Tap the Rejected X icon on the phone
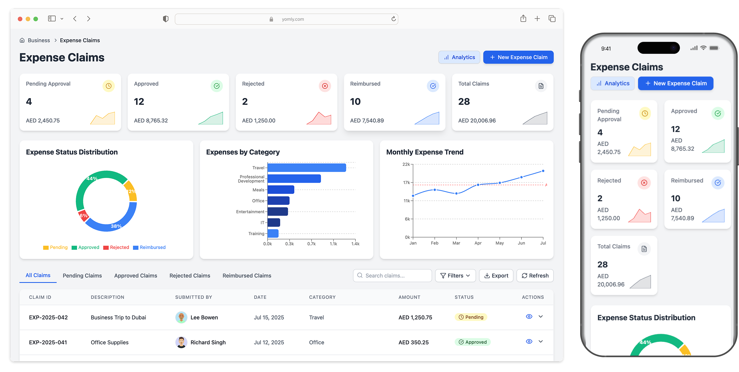This screenshot has width=739, height=372. click(x=644, y=183)
